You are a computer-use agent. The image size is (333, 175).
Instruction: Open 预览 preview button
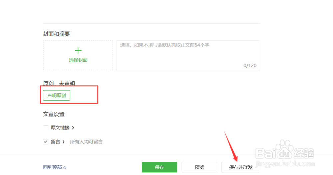(x=199, y=167)
